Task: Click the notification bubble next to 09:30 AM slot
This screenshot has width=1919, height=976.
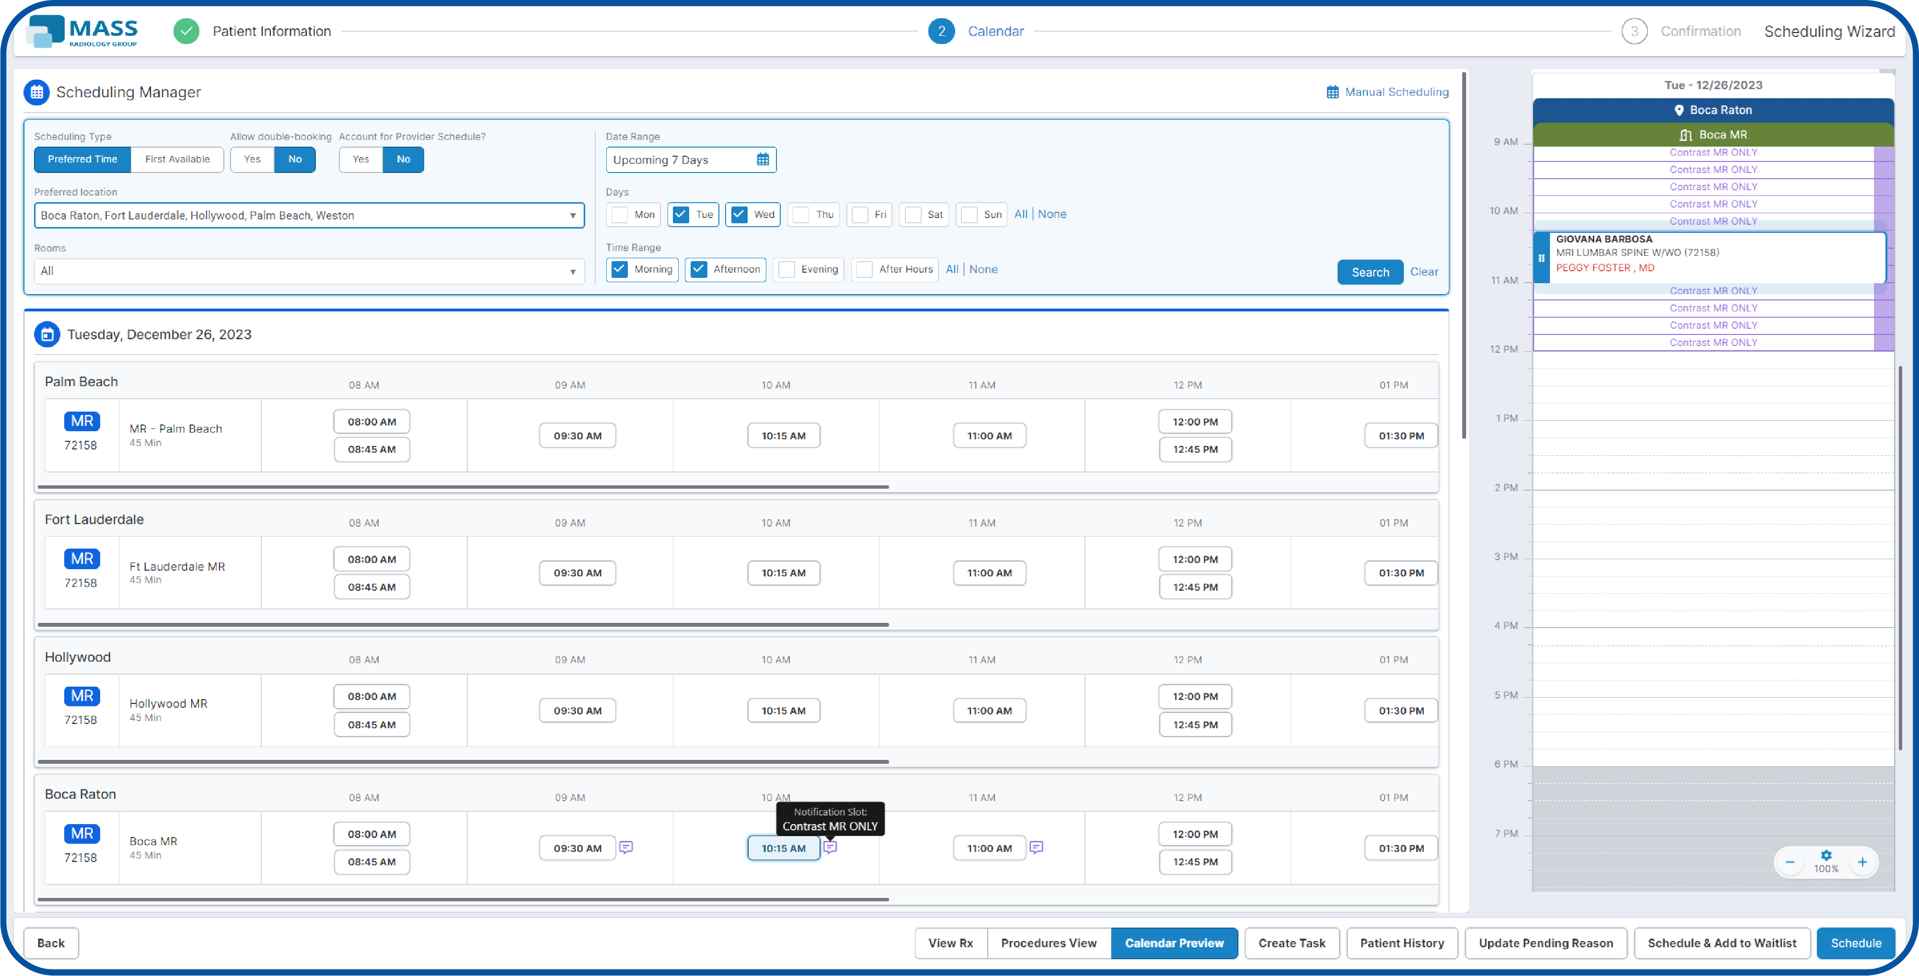Action: point(626,847)
